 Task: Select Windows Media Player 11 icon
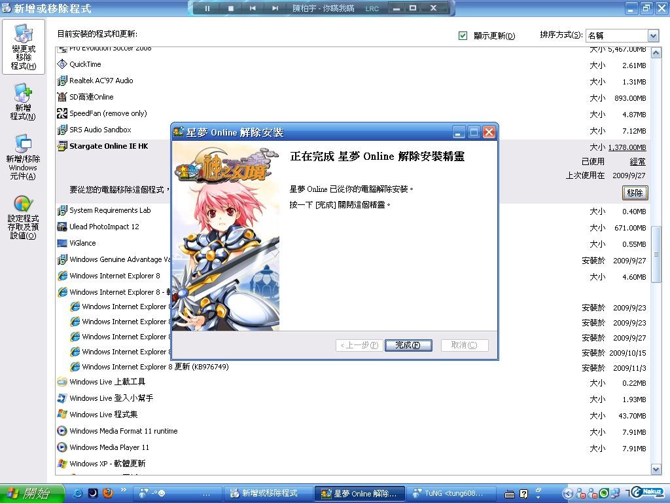(62, 447)
